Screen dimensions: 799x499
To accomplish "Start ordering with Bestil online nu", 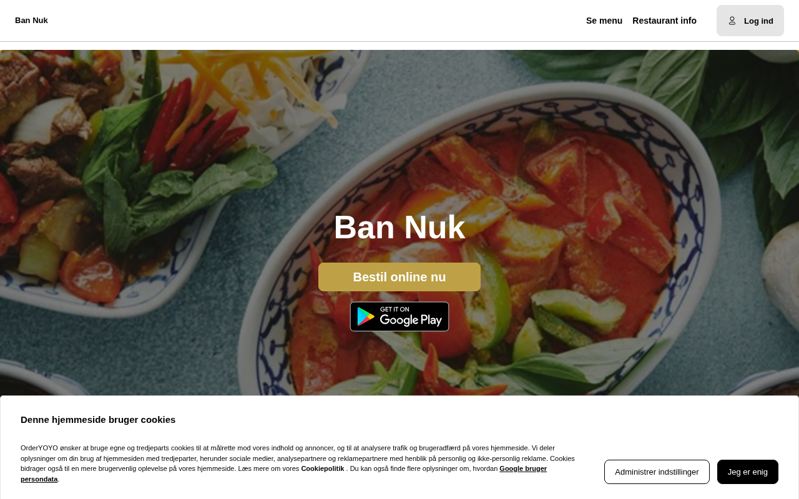I will [x=399, y=277].
